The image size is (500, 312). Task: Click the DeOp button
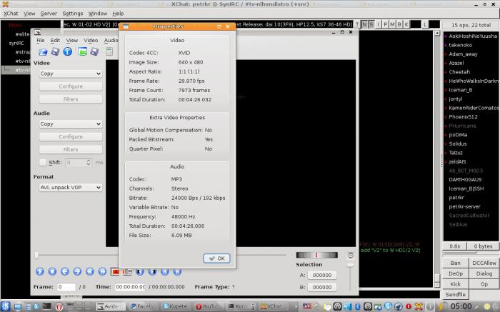click(x=456, y=273)
